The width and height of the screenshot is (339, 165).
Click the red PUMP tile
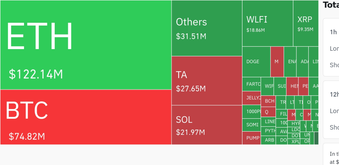click(x=251, y=138)
